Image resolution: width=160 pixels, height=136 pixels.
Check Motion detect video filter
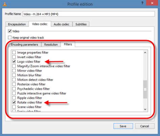(14, 80)
